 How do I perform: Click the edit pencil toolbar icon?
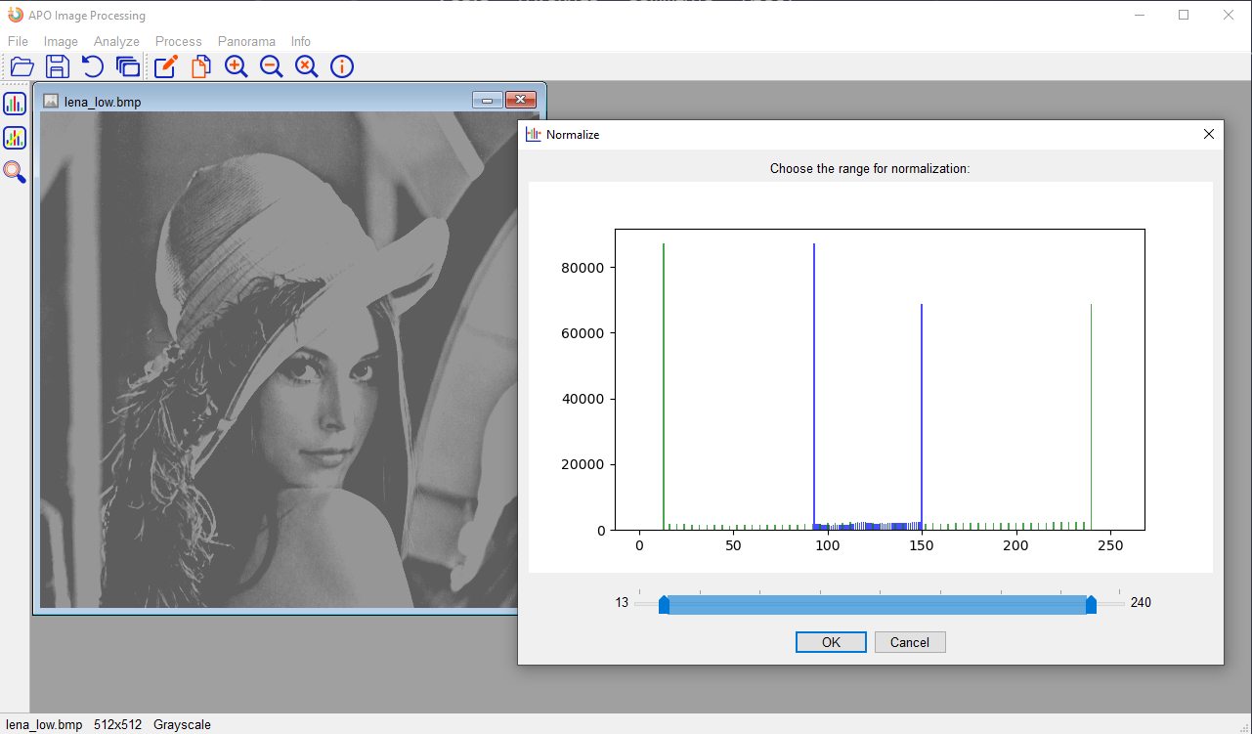click(166, 66)
